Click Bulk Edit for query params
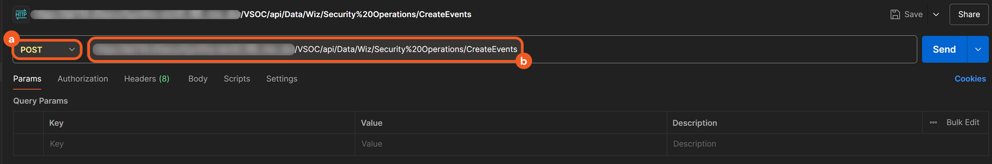This screenshot has height=164, width=992. pyautogui.click(x=962, y=122)
